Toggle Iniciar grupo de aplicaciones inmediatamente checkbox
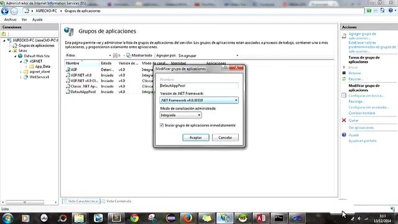The height and width of the screenshot is (224, 398). (162, 125)
